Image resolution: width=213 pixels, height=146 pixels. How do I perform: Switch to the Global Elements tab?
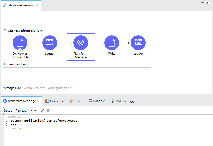click(35, 88)
